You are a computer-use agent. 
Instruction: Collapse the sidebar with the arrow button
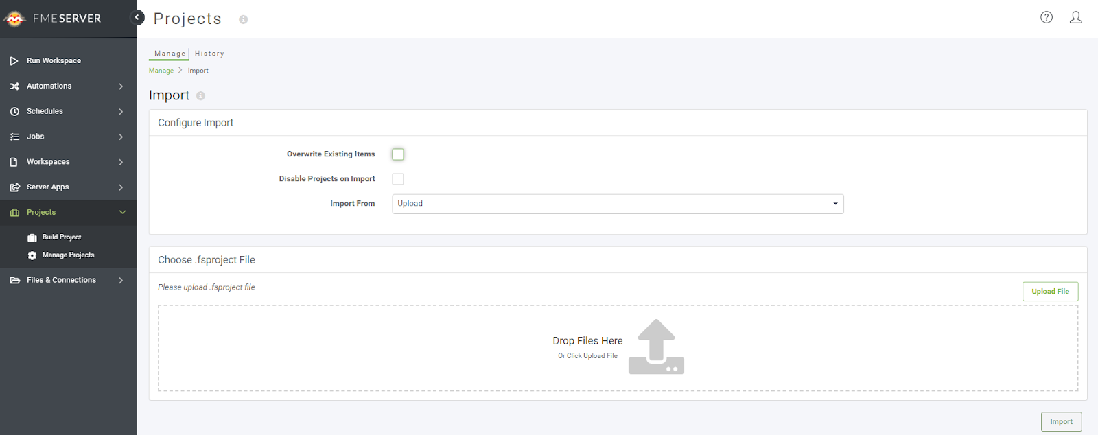[137, 17]
